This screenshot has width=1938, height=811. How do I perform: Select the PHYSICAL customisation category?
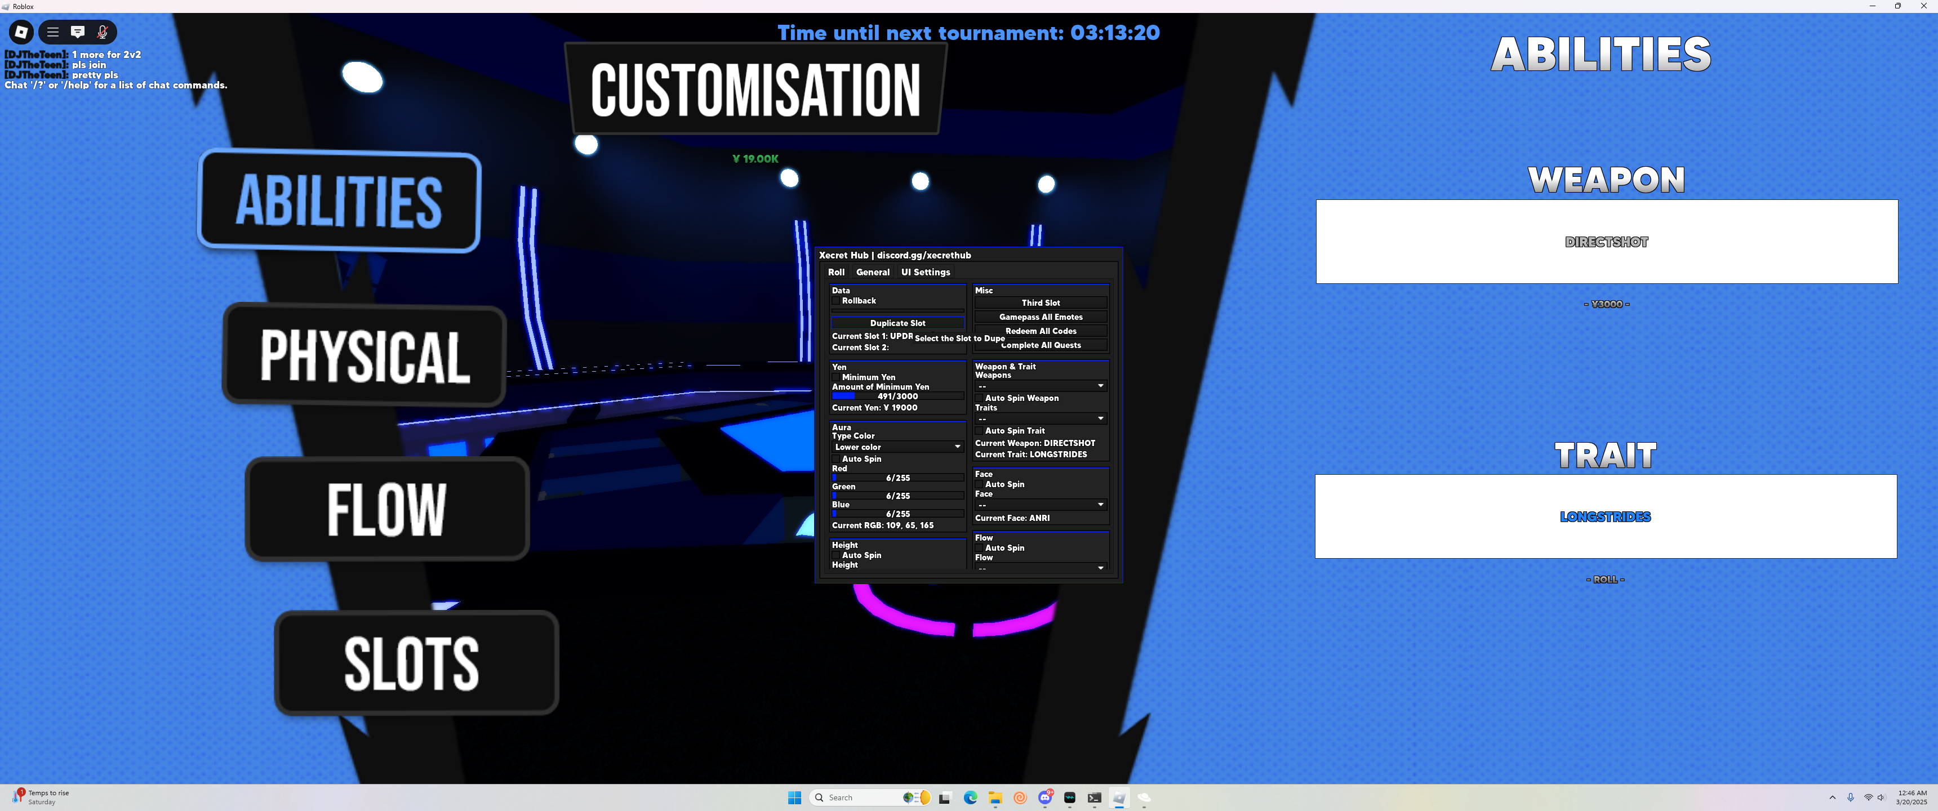pyautogui.click(x=365, y=355)
